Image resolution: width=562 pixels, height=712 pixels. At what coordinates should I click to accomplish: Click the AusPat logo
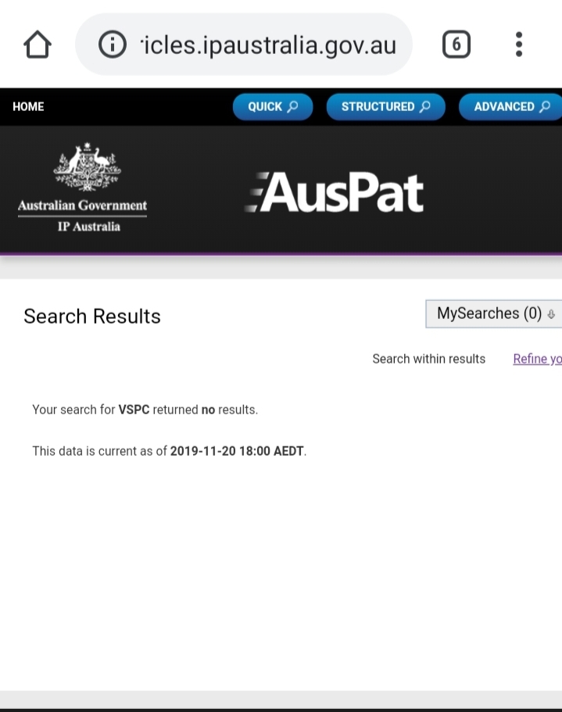[x=334, y=192]
